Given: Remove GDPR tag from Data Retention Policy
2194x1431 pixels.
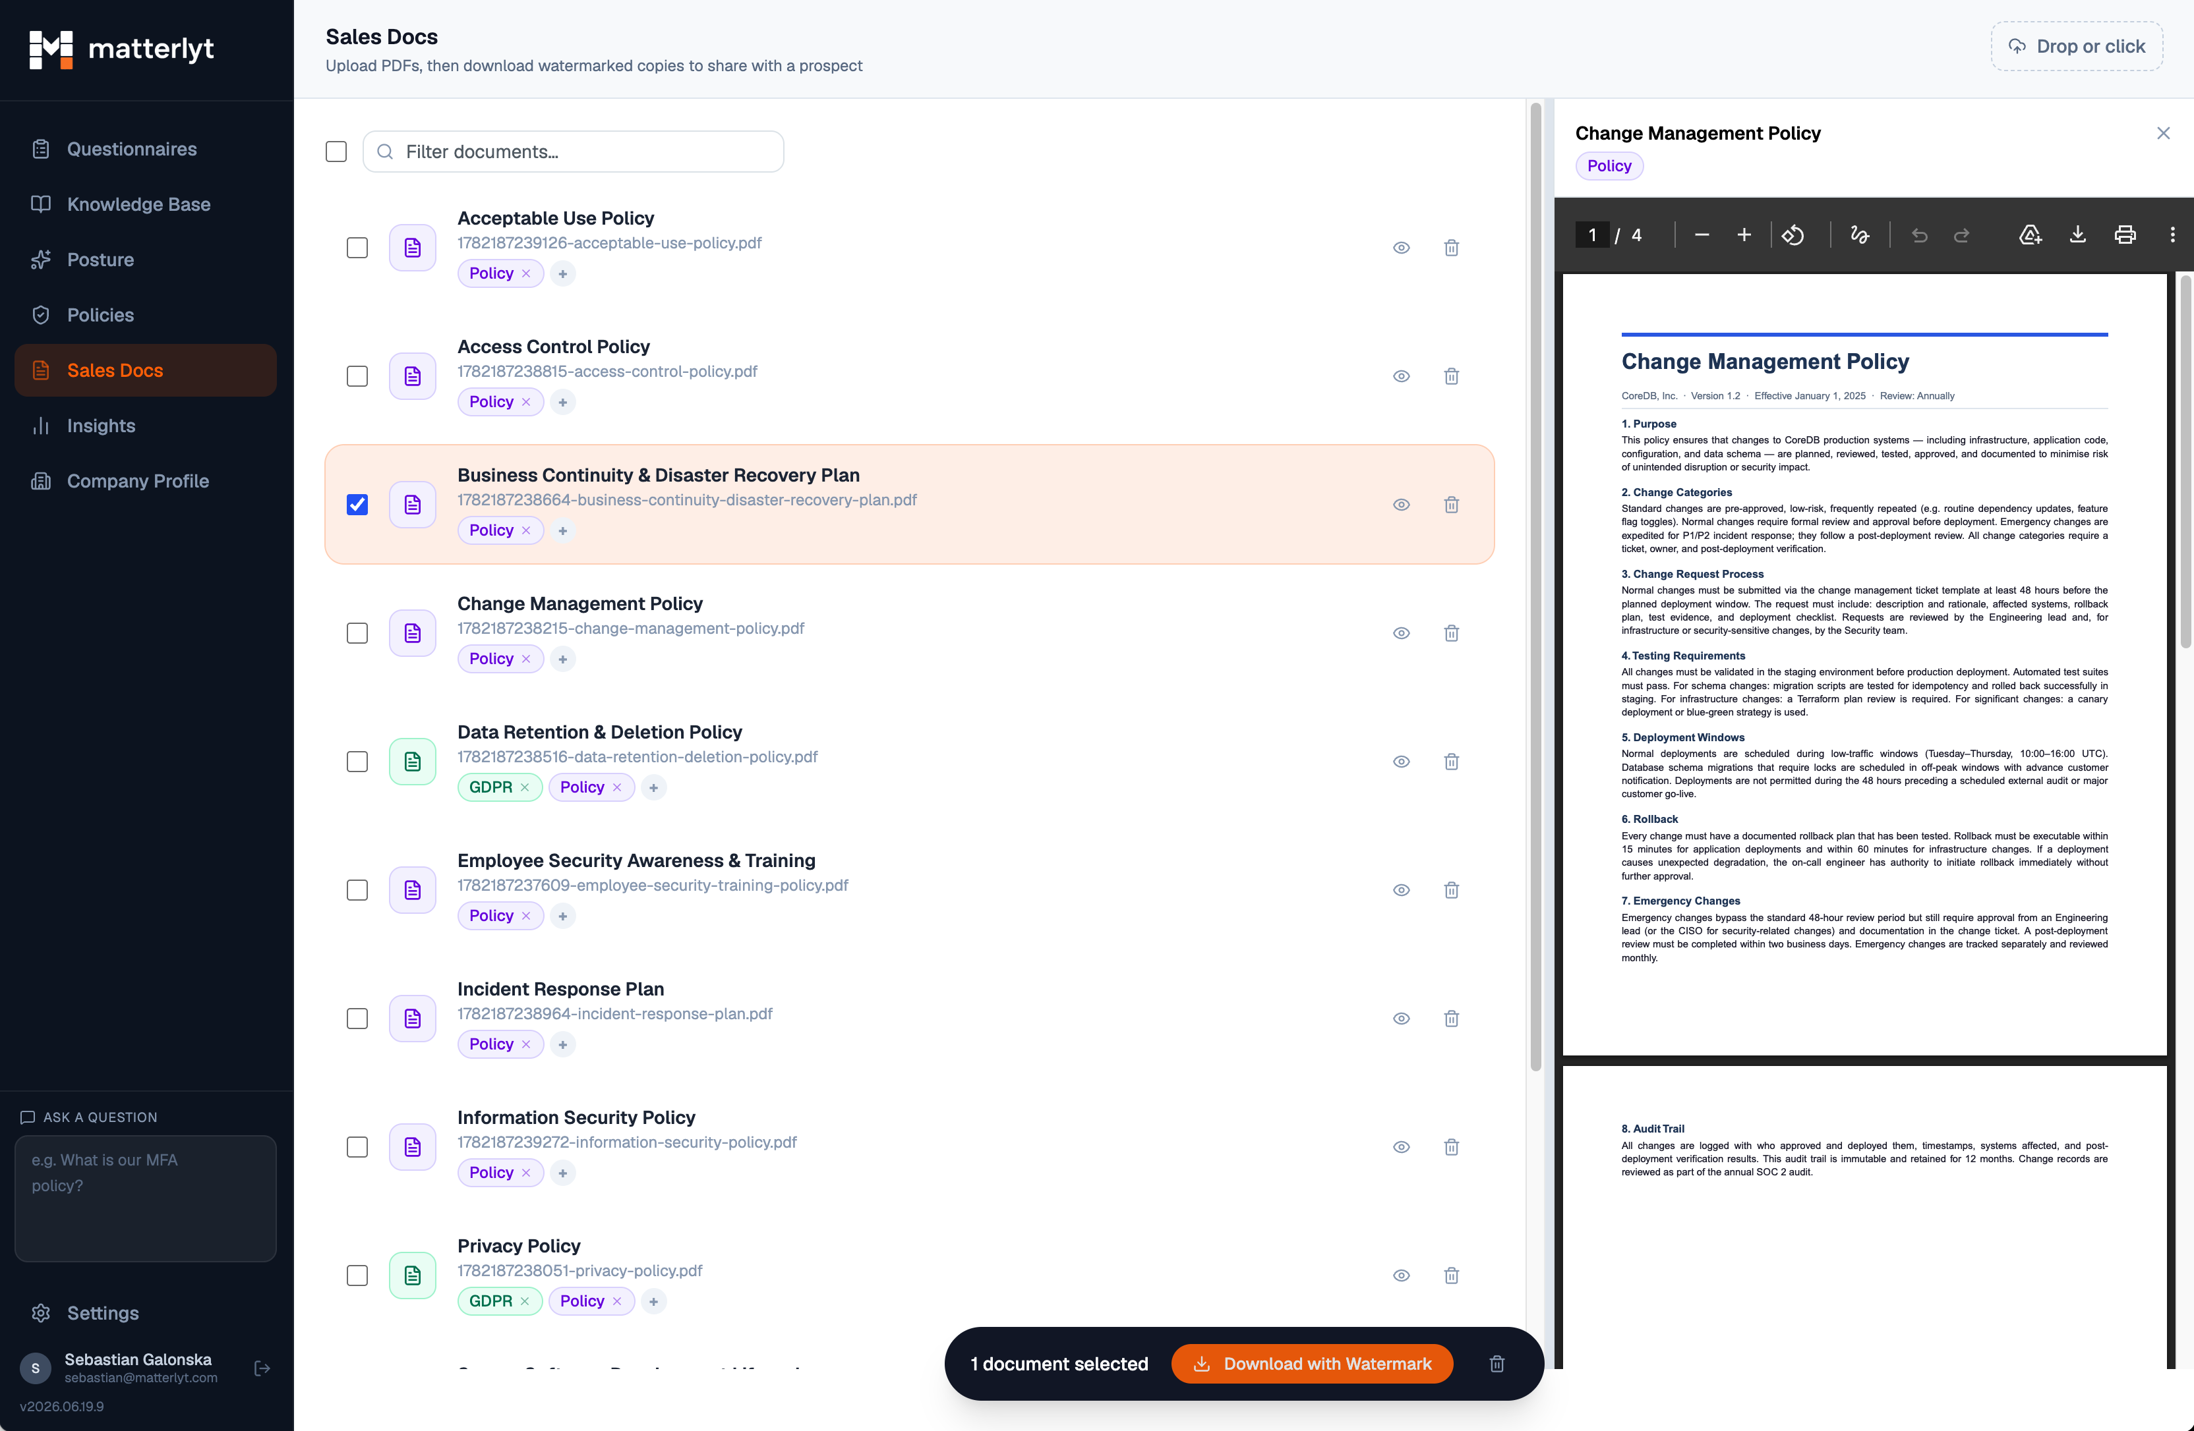Looking at the screenshot, I should pos(525,787).
